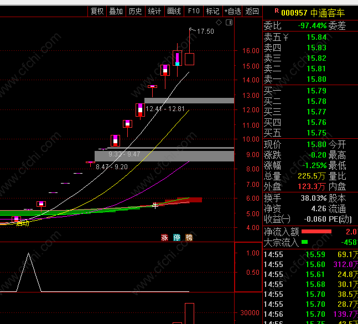Click 买二 price 15.78
This screenshot has width=358, height=324.
(x=317, y=101)
